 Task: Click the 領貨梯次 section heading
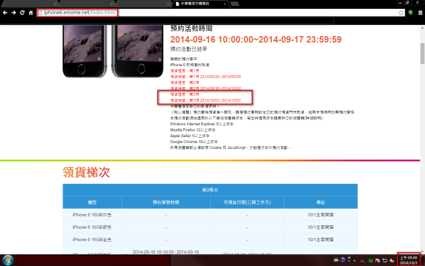[86, 172]
